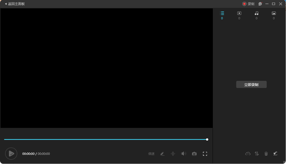
Task: Mute the sound with the speaker icon
Action: coord(183,154)
